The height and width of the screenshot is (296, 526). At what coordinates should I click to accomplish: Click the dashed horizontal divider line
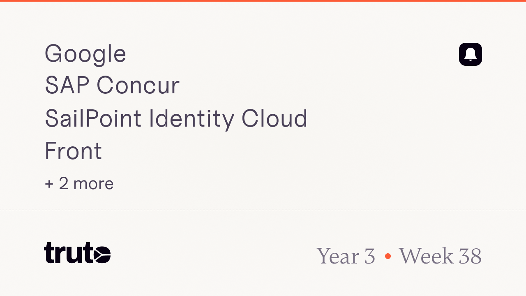(263, 210)
